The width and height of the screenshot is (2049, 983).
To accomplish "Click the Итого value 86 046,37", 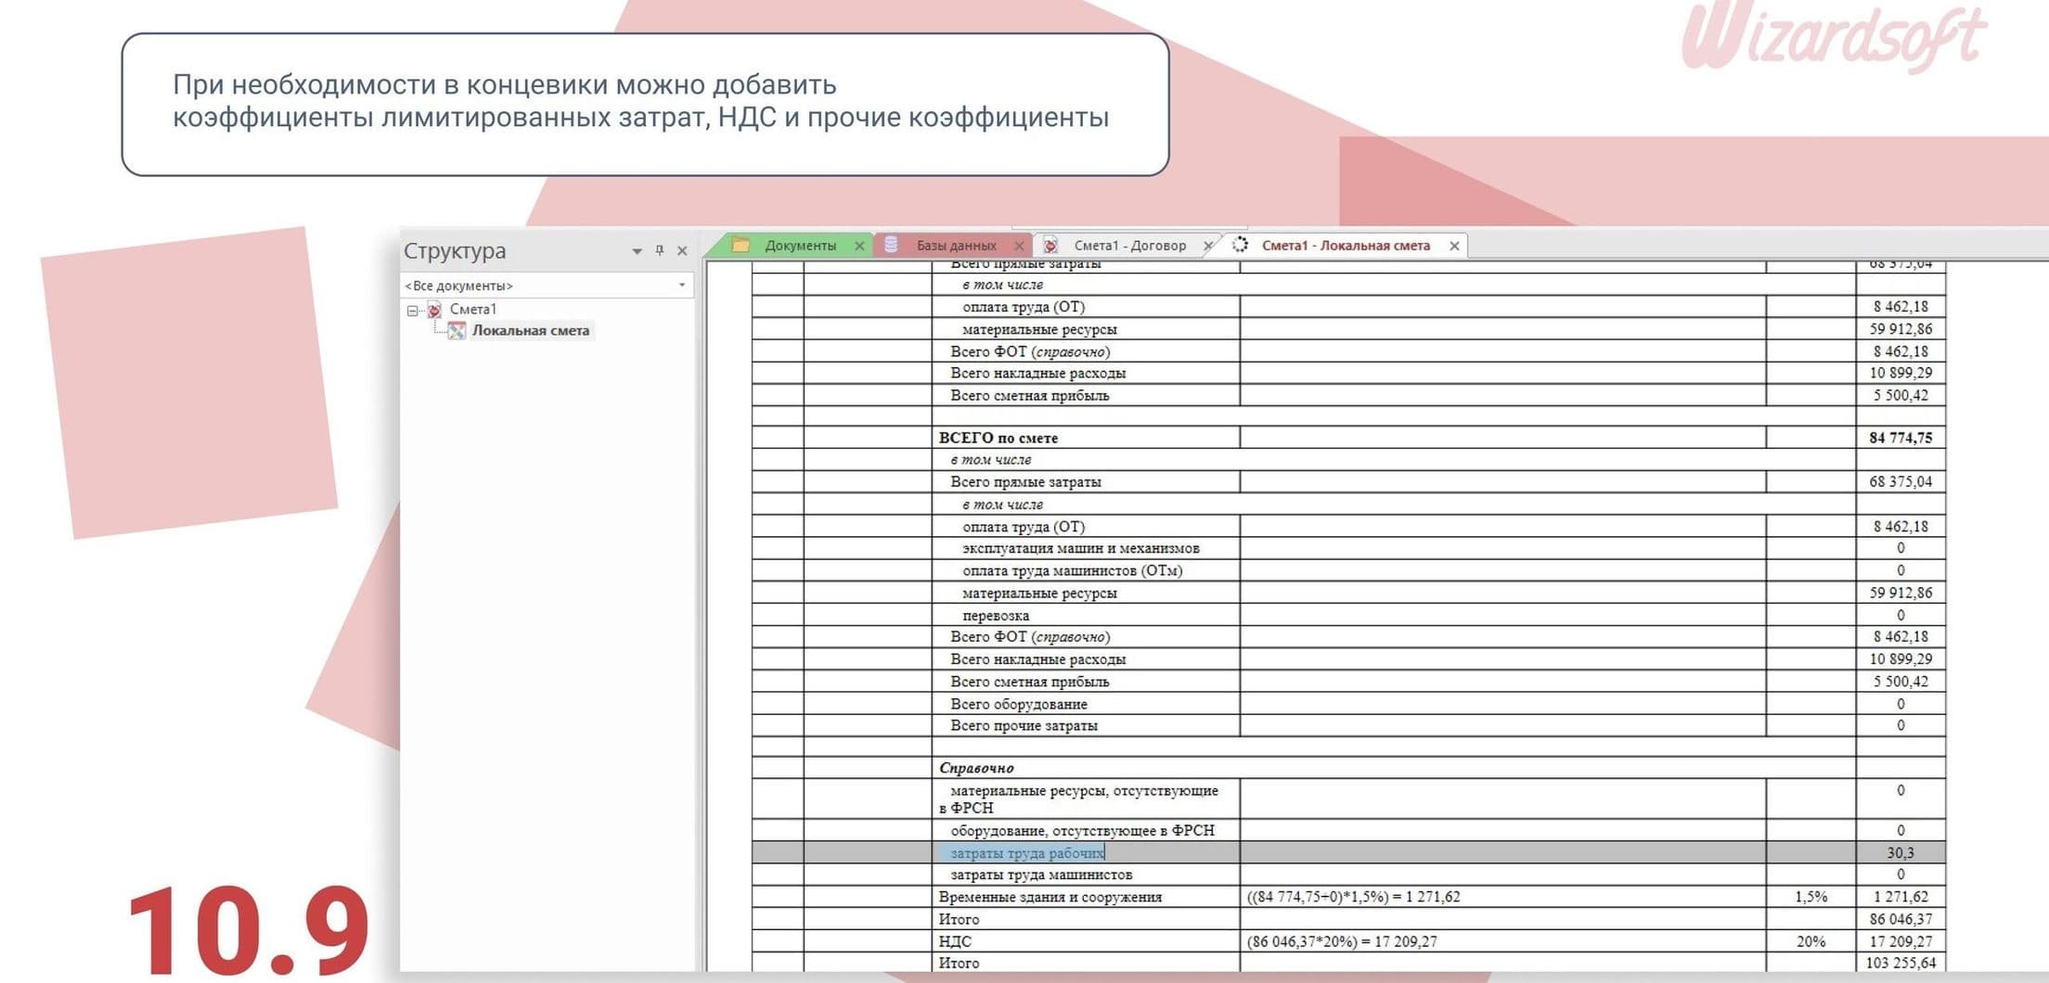I will (x=1901, y=919).
